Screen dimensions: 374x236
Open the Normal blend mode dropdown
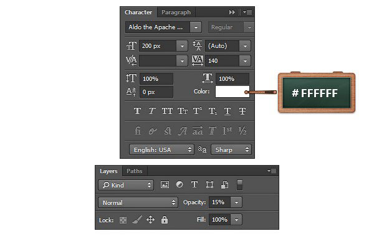point(138,202)
